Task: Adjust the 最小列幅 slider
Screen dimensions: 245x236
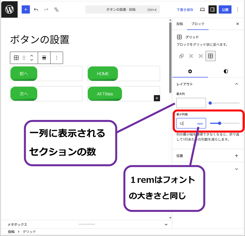Action: tap(225, 123)
